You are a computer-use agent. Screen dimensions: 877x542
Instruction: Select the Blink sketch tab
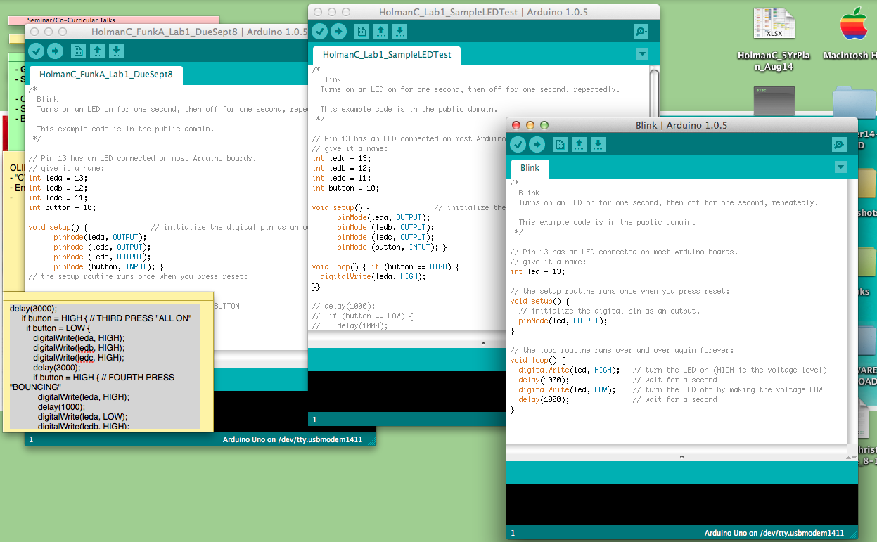530,168
